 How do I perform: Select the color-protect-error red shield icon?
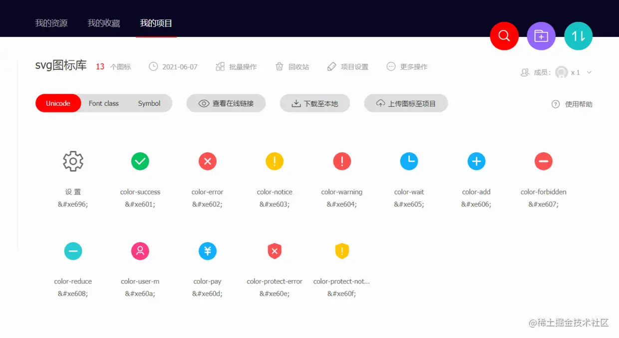click(x=275, y=251)
